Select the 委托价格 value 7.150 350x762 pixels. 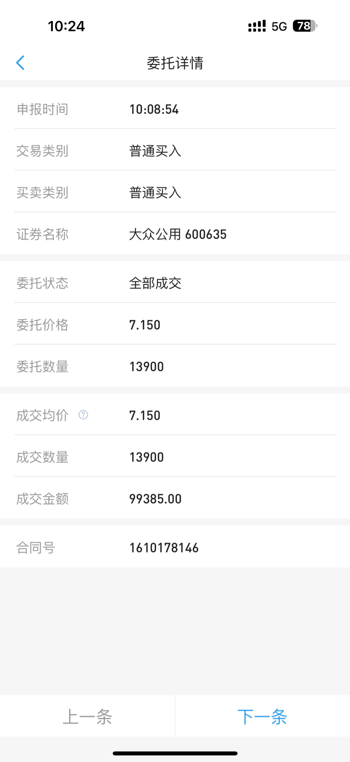(x=145, y=325)
